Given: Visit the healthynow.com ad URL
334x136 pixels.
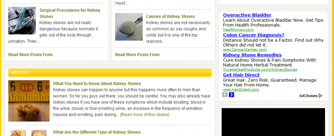Looking at the screenshot, I should [x=238, y=29].
